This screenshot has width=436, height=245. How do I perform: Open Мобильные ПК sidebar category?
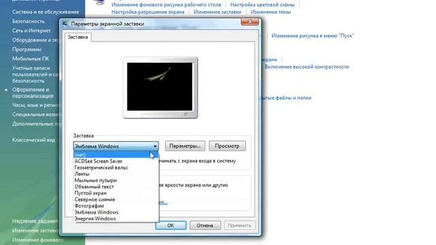(31, 59)
